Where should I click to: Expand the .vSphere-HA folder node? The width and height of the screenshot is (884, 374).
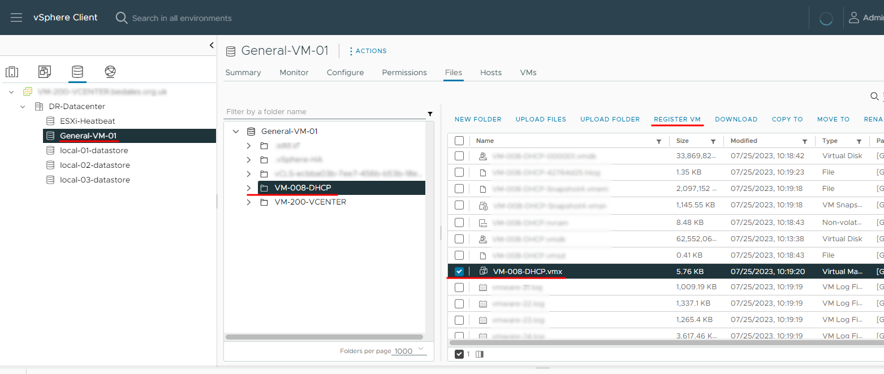[x=249, y=159]
